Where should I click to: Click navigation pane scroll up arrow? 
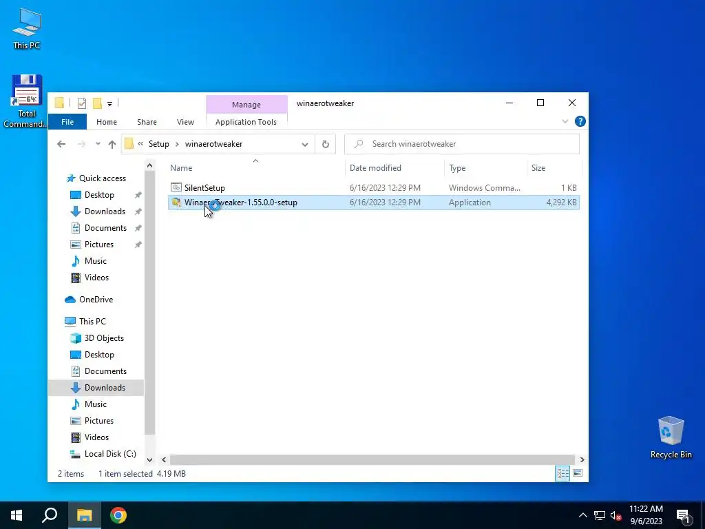[x=149, y=165]
